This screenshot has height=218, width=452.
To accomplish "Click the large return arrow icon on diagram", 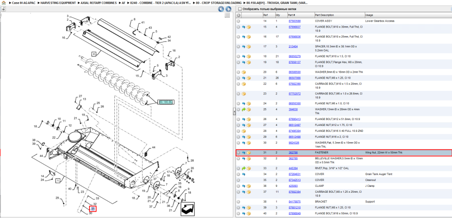I will (188, 209).
